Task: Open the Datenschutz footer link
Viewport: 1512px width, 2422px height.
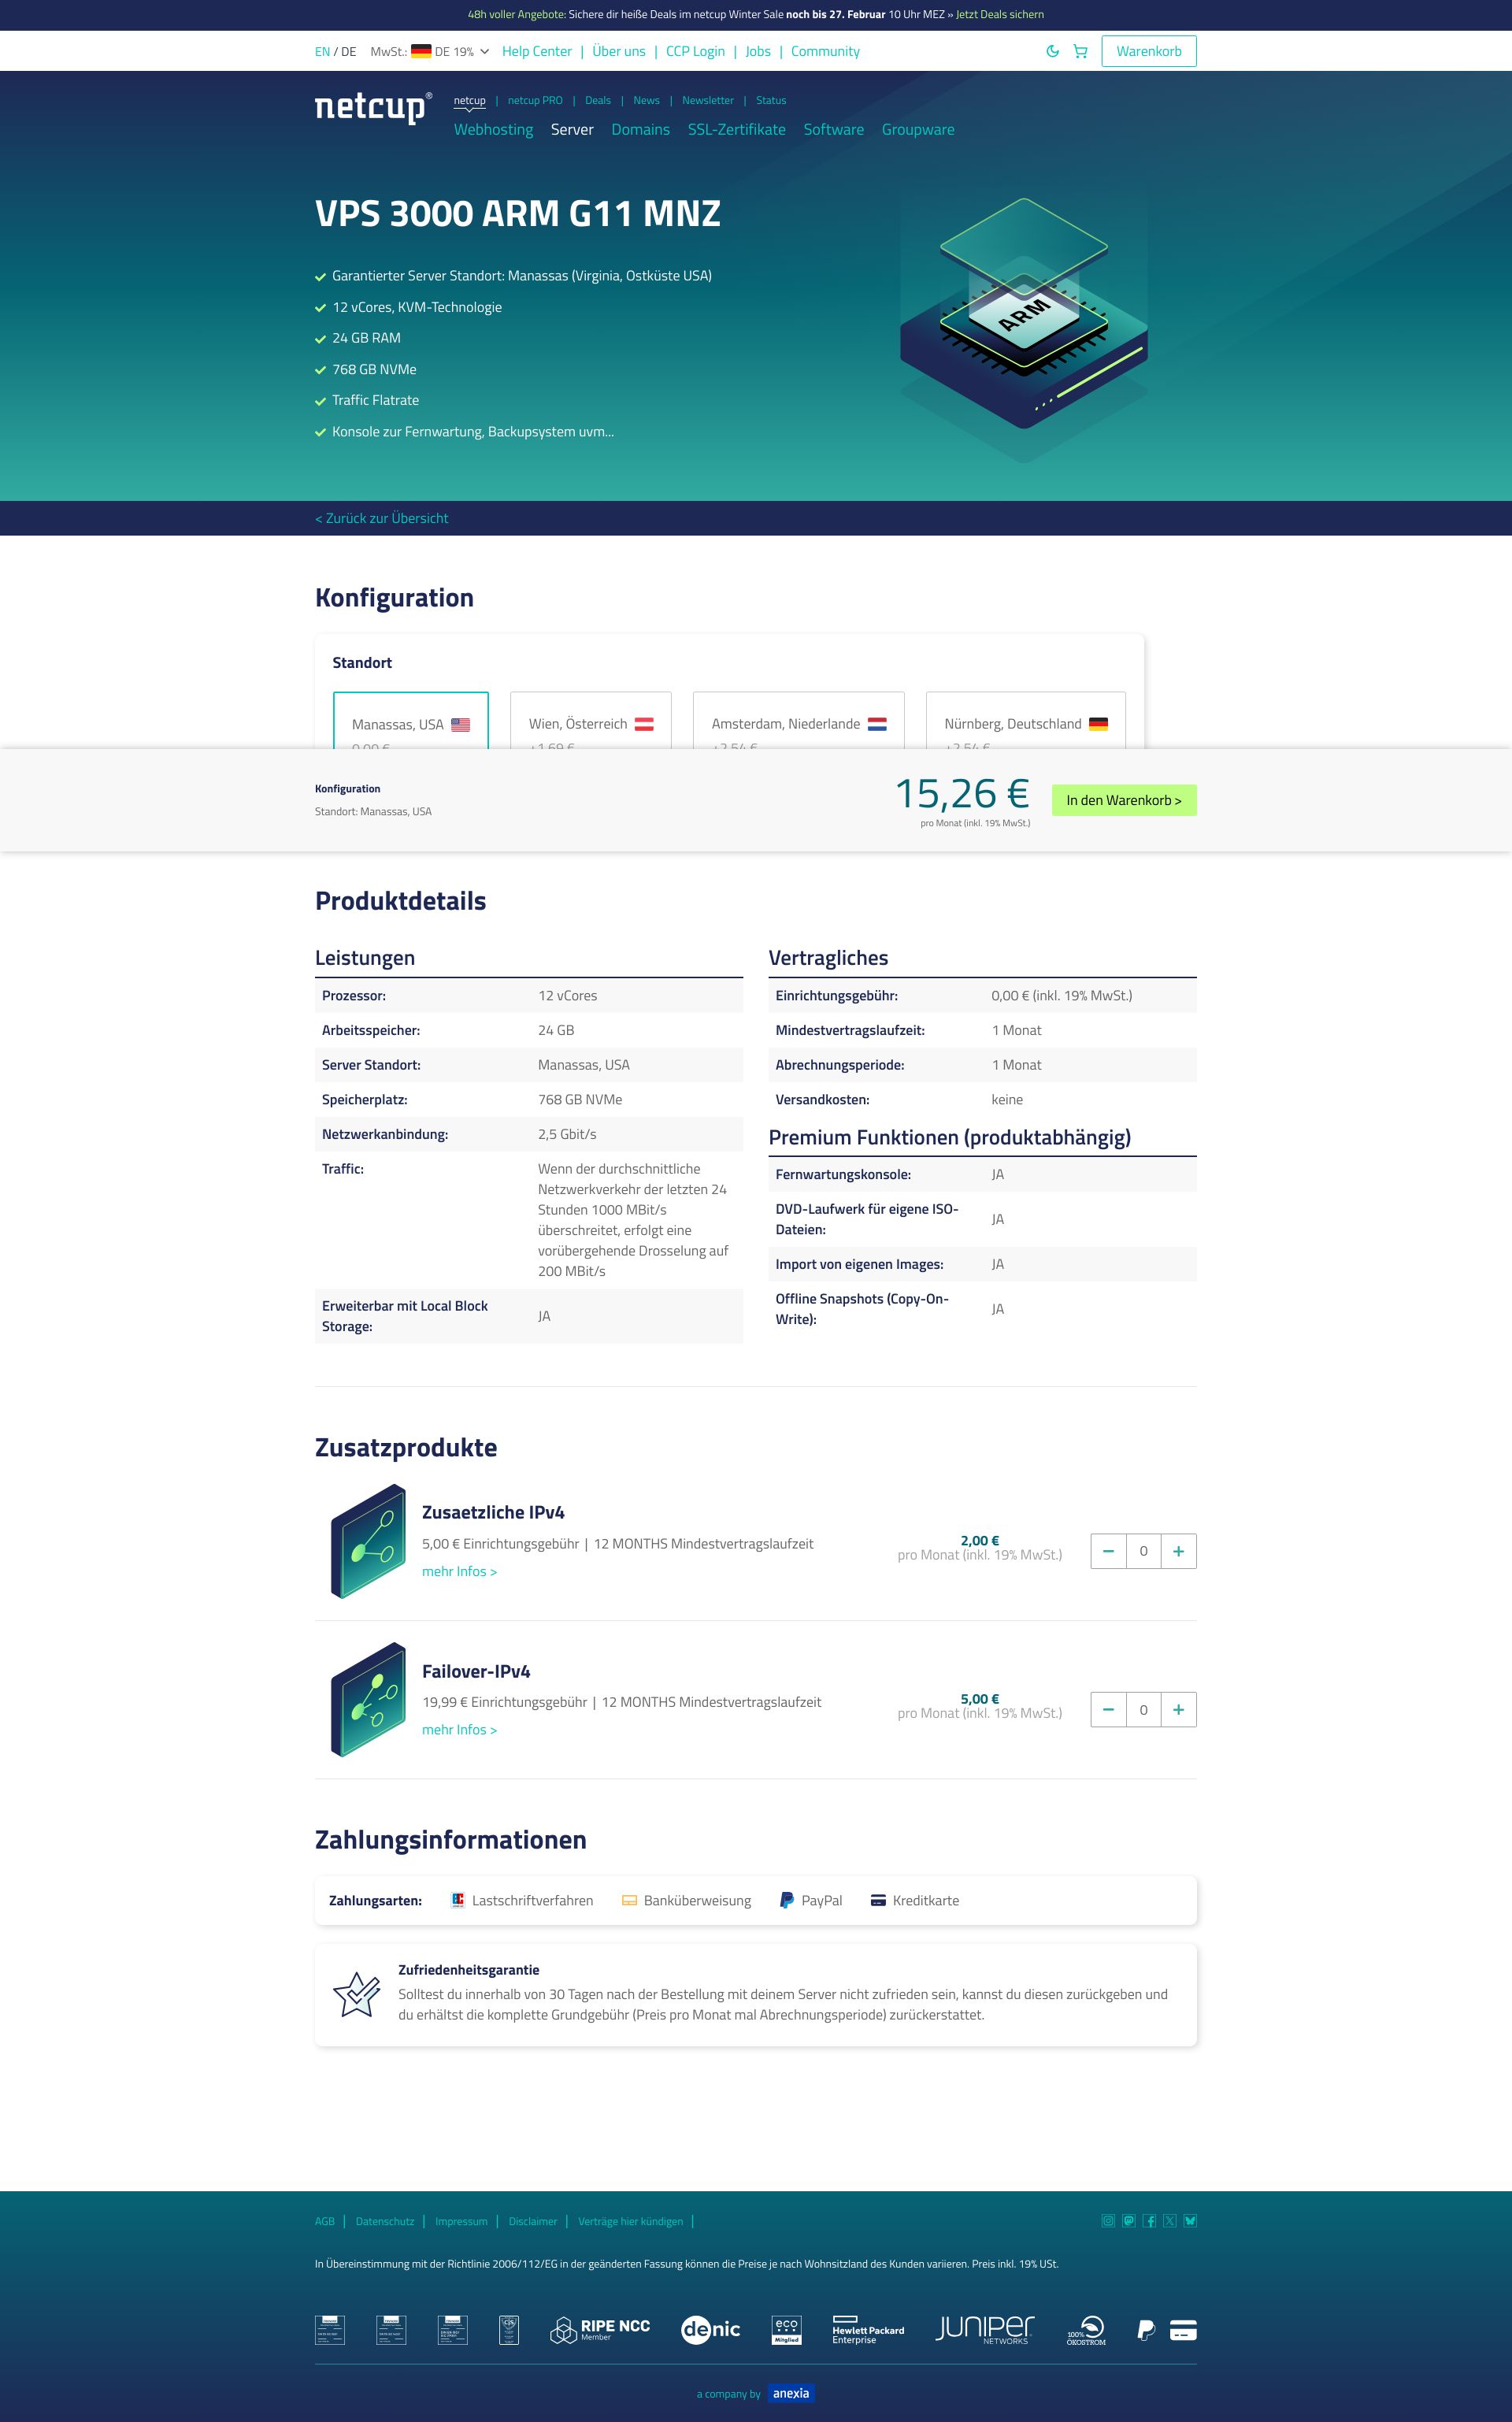Action: 385,2221
